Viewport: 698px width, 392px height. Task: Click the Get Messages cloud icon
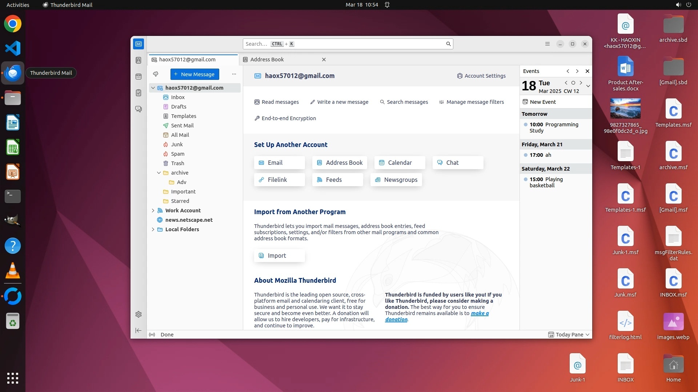tap(156, 74)
